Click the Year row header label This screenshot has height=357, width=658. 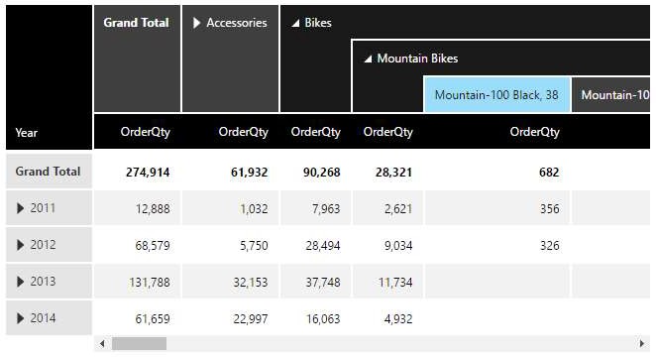pos(26,133)
